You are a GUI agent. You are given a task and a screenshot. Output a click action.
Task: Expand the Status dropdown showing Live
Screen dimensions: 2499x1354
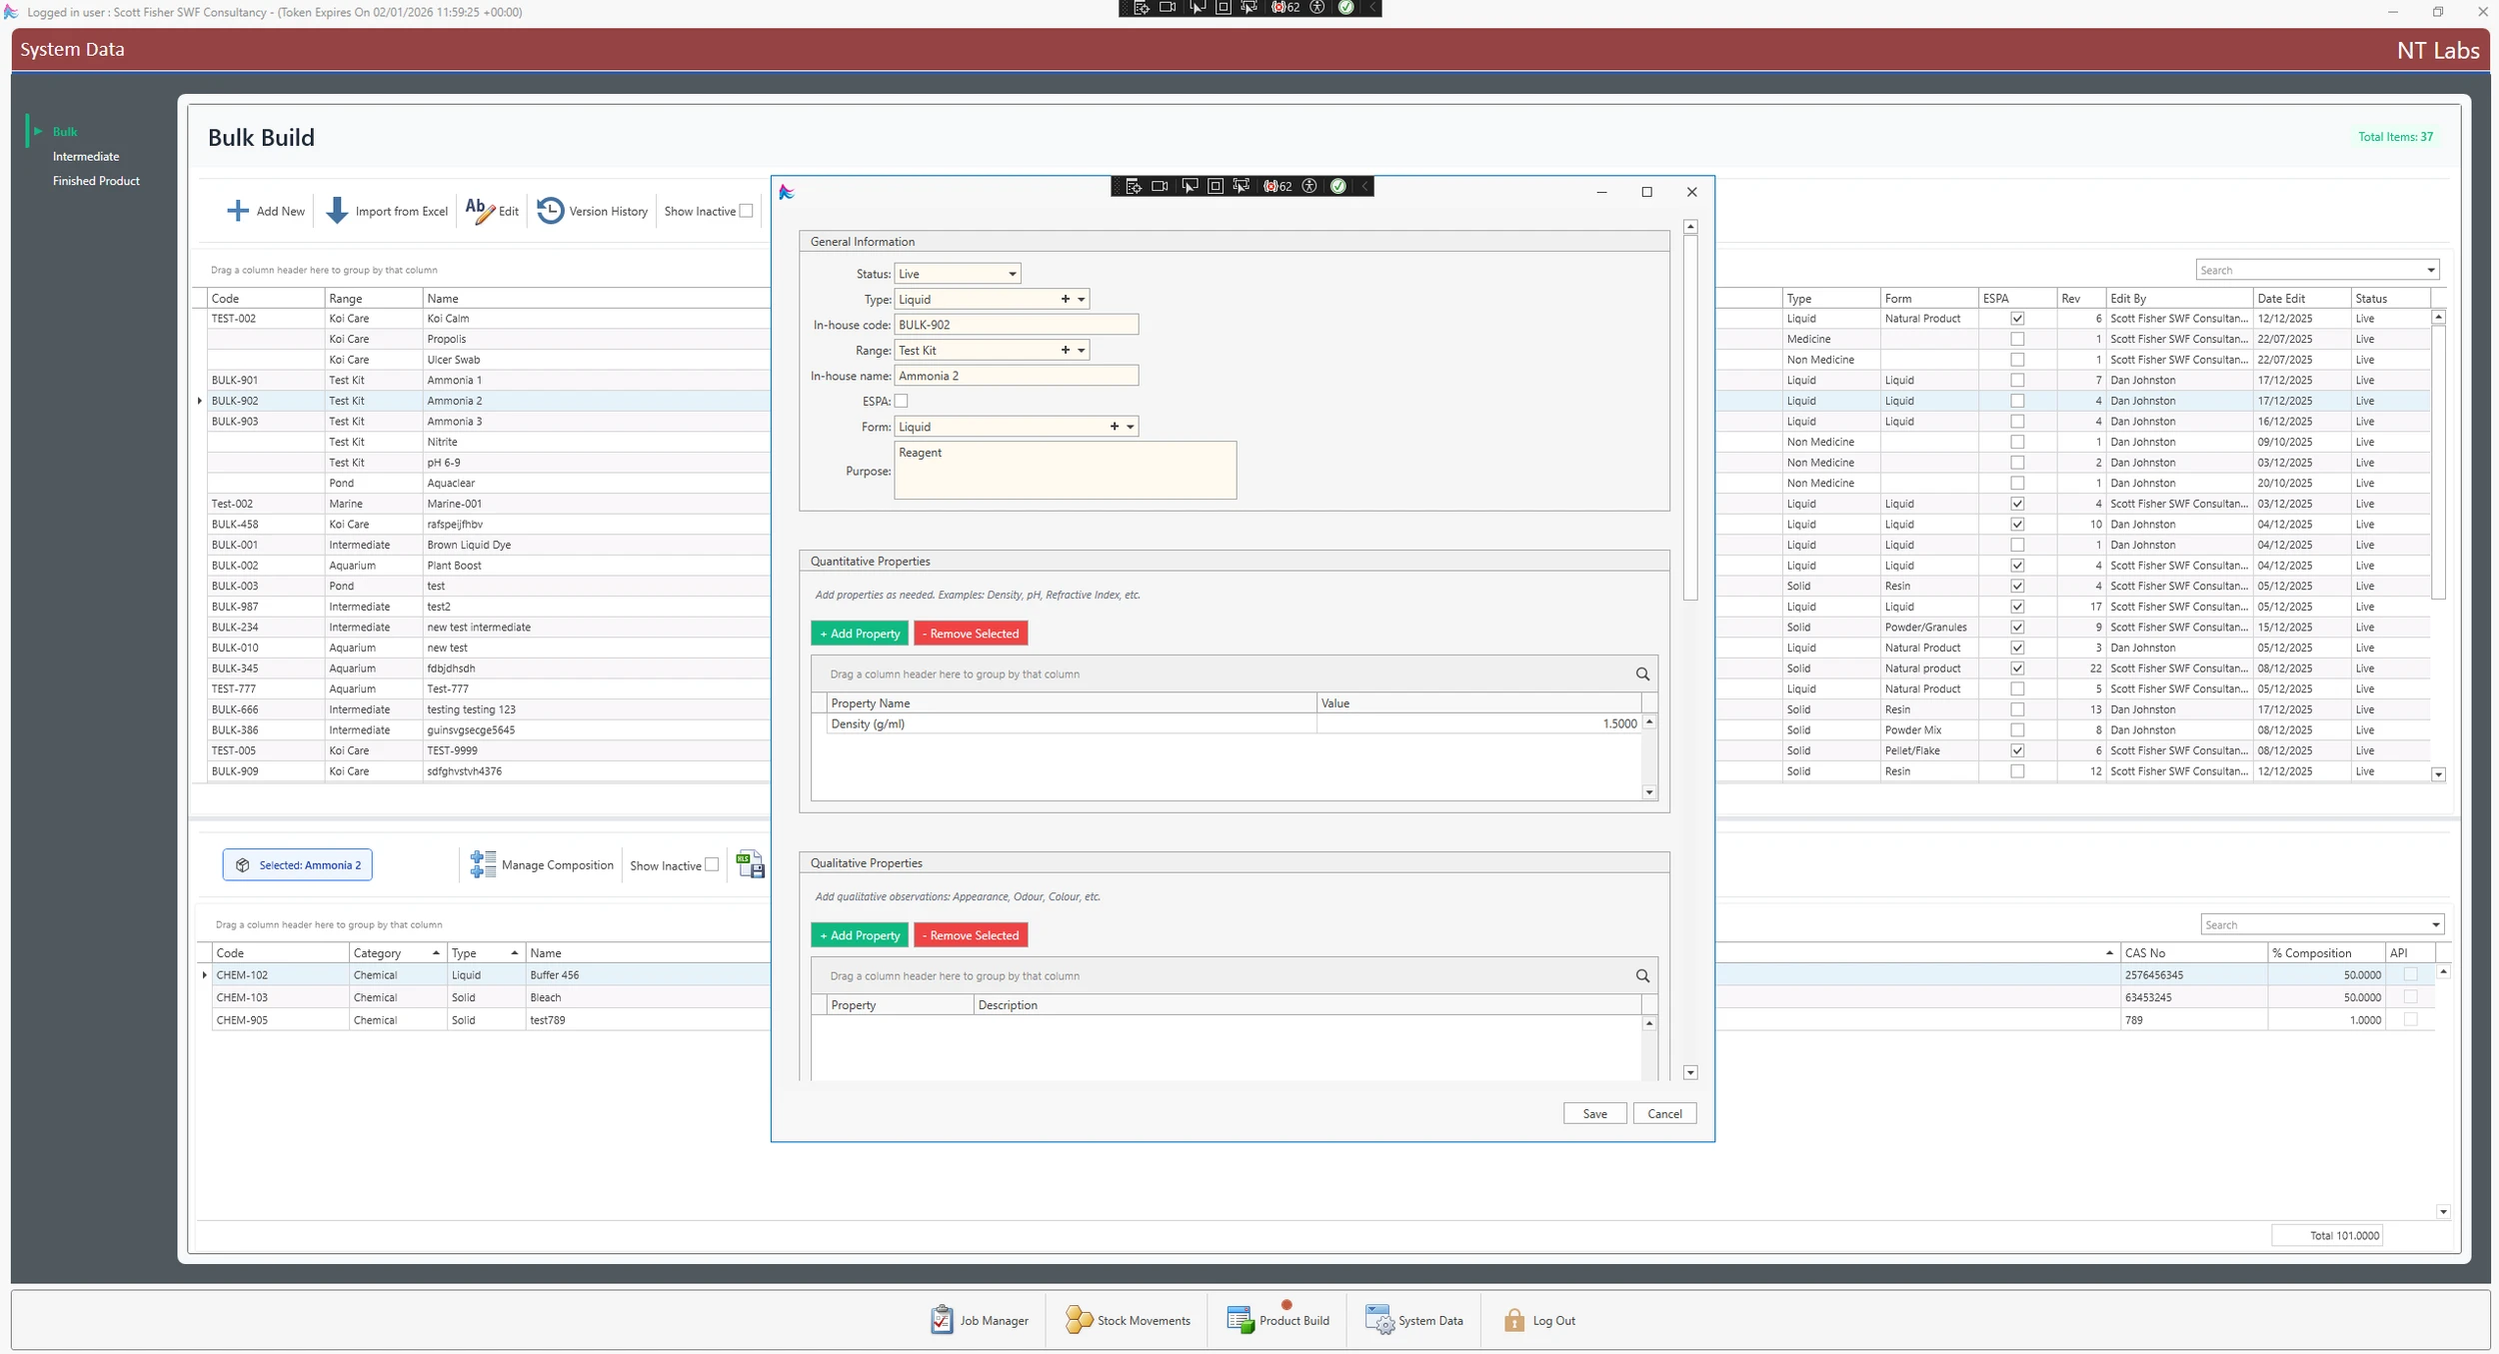(1012, 274)
